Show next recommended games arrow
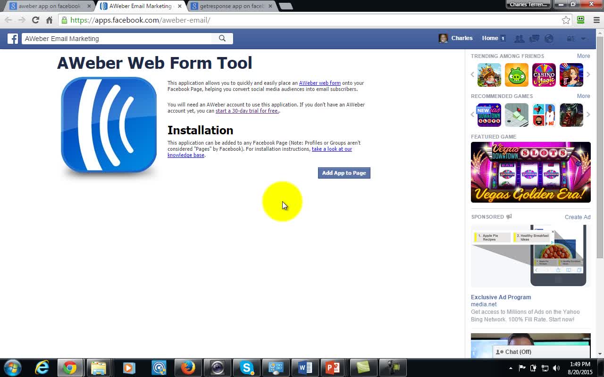Viewport: 604px width, 377px height. tap(588, 115)
